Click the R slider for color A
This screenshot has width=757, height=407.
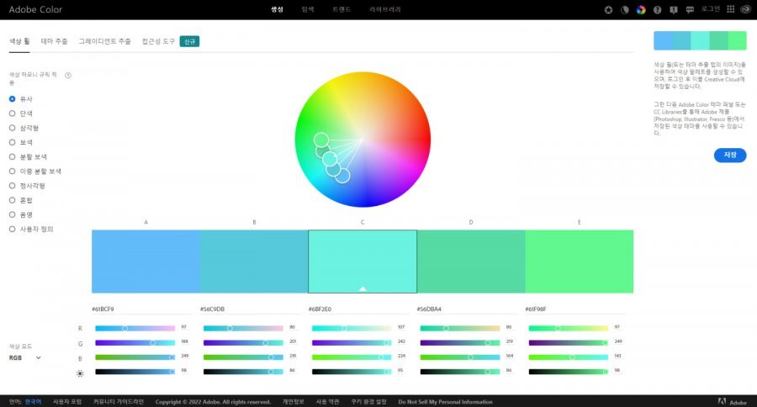point(135,328)
